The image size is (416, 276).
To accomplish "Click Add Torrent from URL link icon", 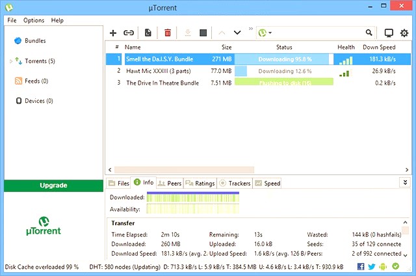I will tap(129, 33).
